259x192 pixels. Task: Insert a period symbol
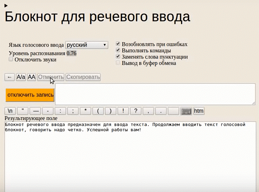pos(161,111)
